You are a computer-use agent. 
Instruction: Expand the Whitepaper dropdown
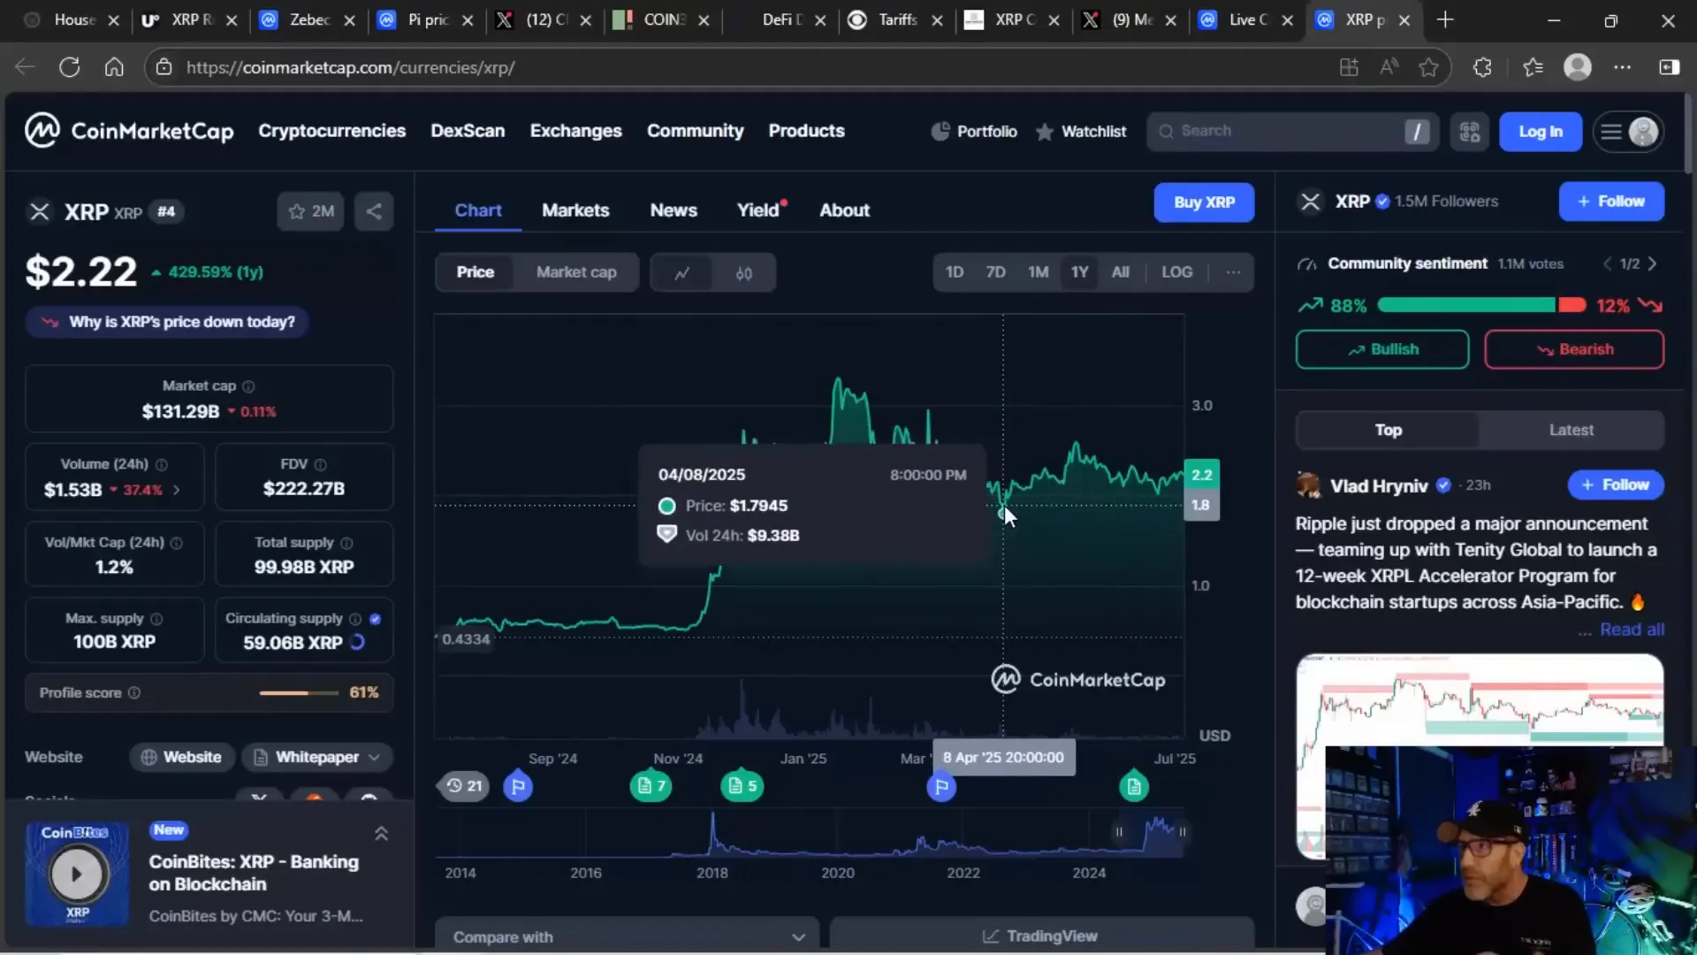[x=317, y=757]
